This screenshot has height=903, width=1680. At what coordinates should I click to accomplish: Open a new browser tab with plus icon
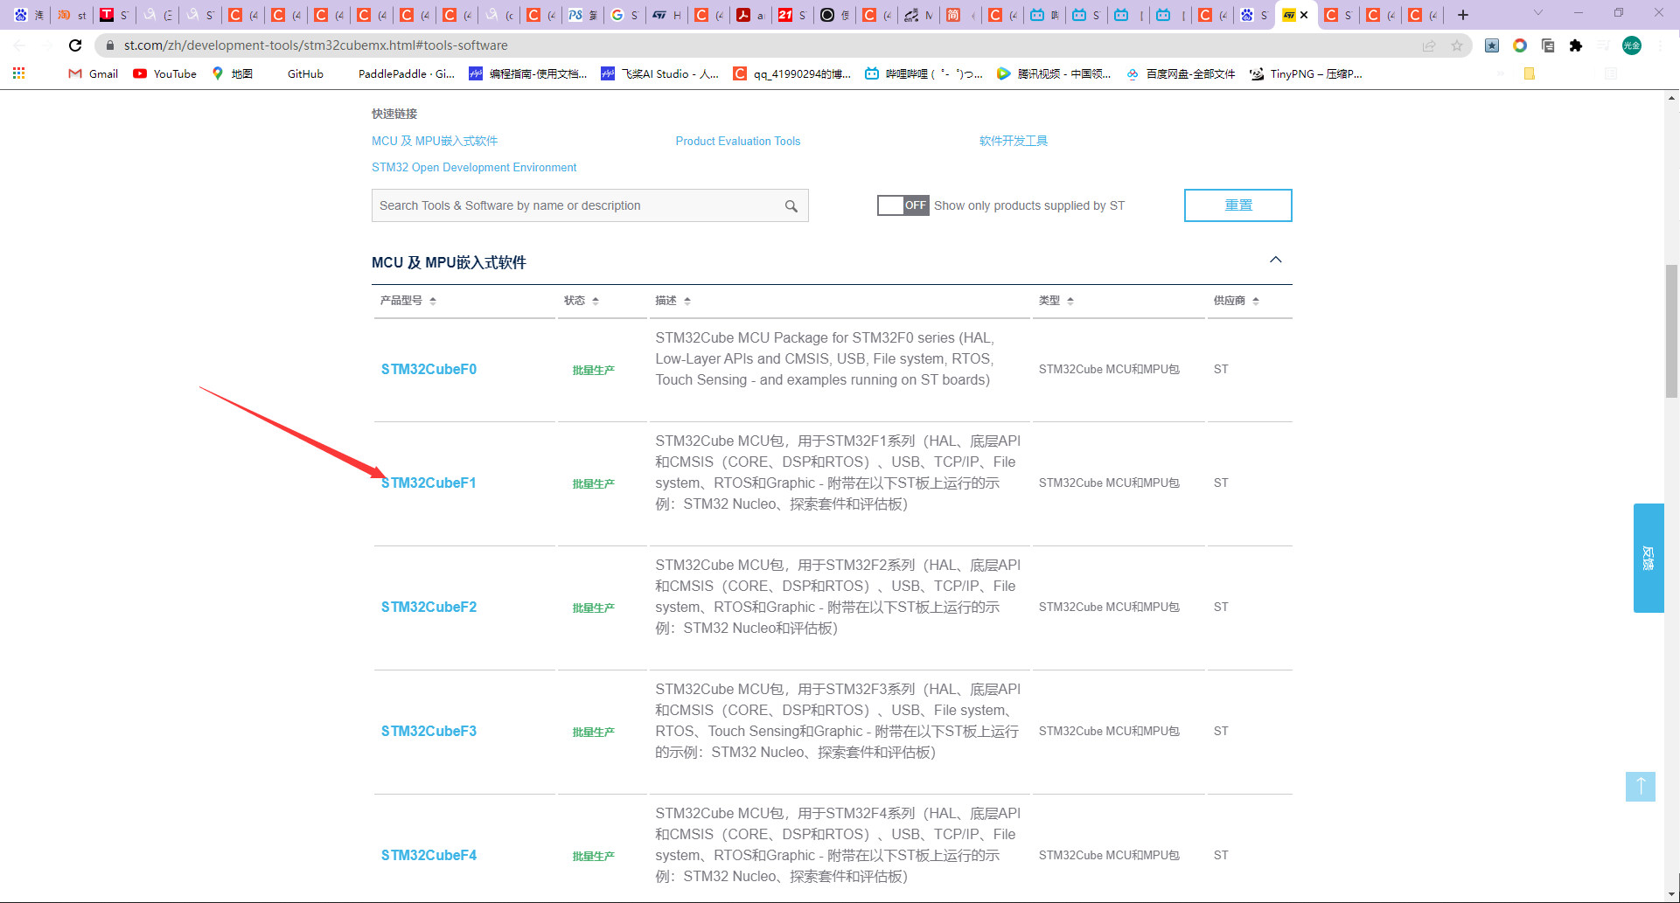coord(1463,15)
